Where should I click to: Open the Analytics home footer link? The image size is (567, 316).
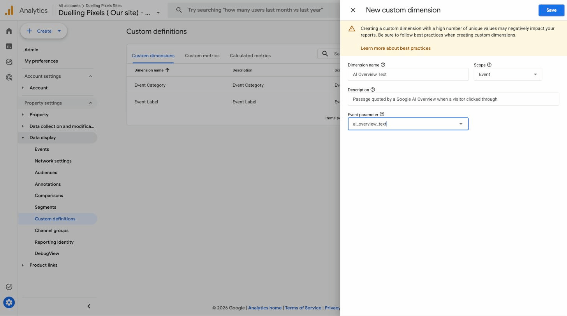pyautogui.click(x=265, y=308)
